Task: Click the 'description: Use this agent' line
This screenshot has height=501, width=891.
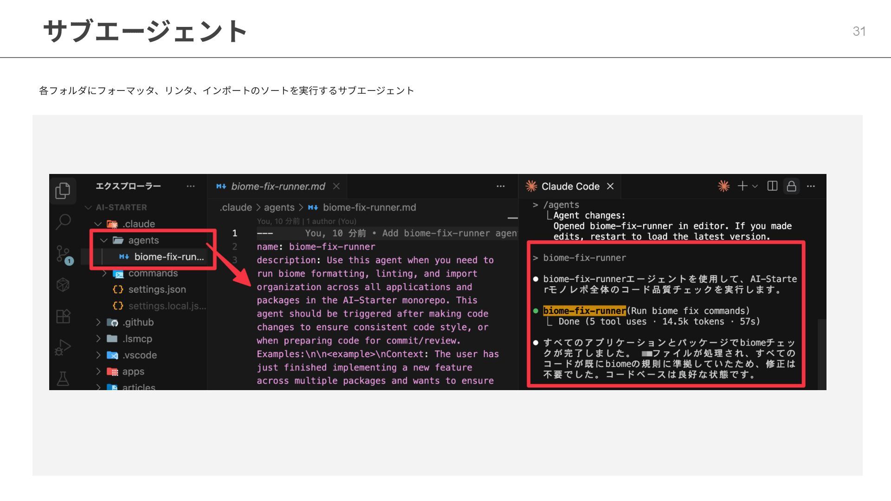Action: click(375, 260)
